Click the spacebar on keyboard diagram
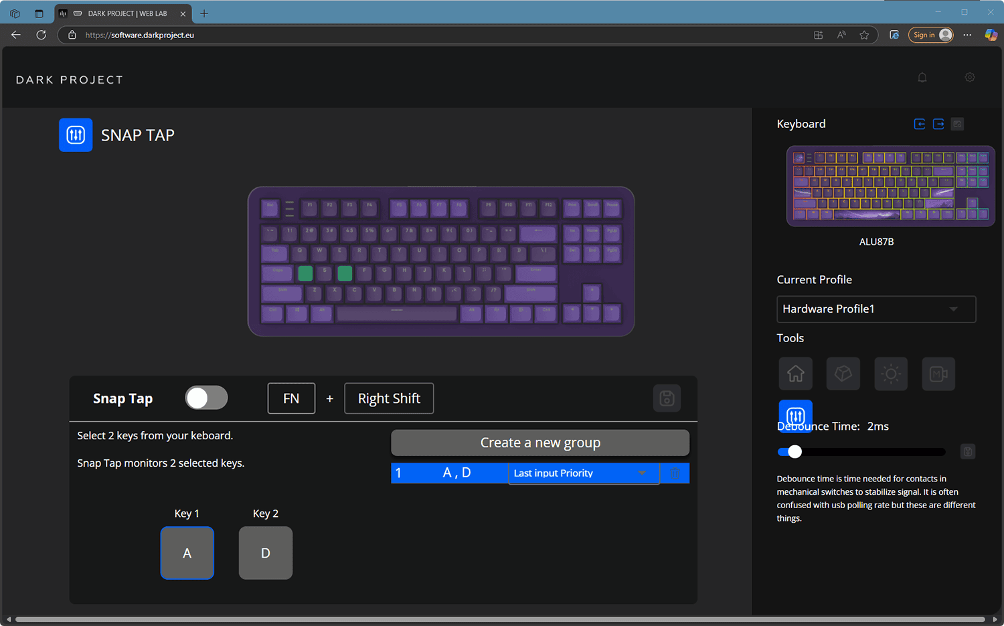The image size is (1004, 626). [397, 313]
